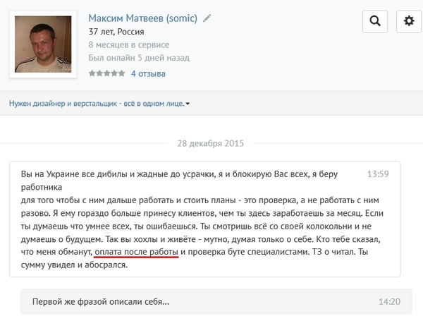Click the pencil edit icon beside the name
The height and width of the screenshot is (321, 423).
(x=207, y=18)
